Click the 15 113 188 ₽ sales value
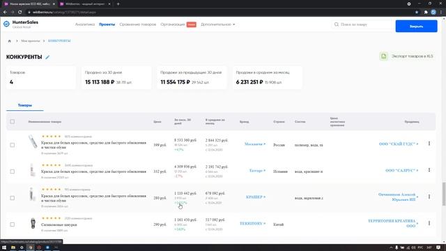This screenshot has width=446, height=251. tap(100, 82)
